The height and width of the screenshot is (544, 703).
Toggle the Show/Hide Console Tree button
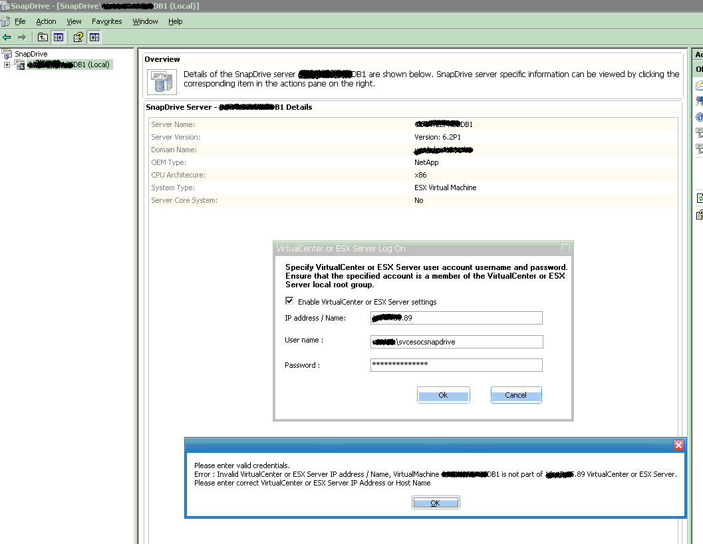59,37
